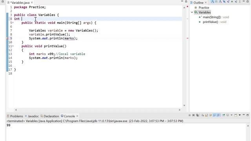Collapse the printValue method fold on line 11
251x141 pixels.
coord(13,46)
